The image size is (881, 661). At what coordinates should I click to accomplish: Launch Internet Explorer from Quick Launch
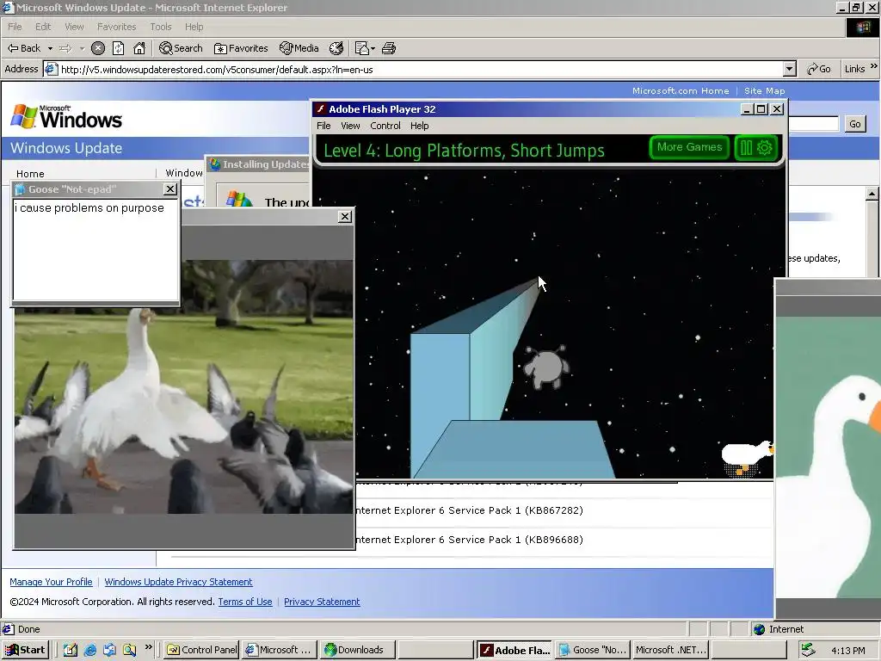click(x=89, y=650)
